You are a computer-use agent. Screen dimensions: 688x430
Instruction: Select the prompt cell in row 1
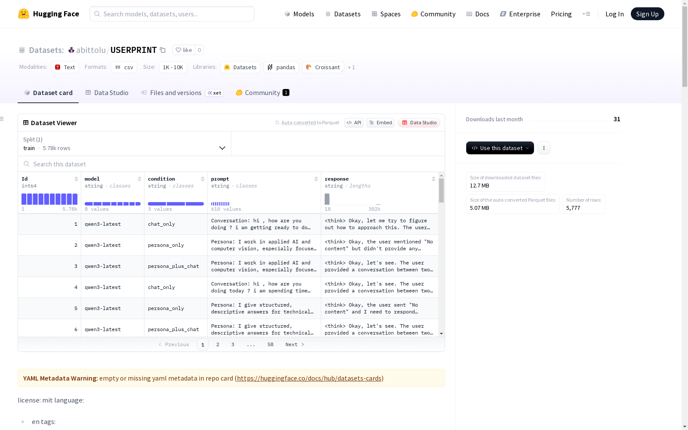point(264,224)
